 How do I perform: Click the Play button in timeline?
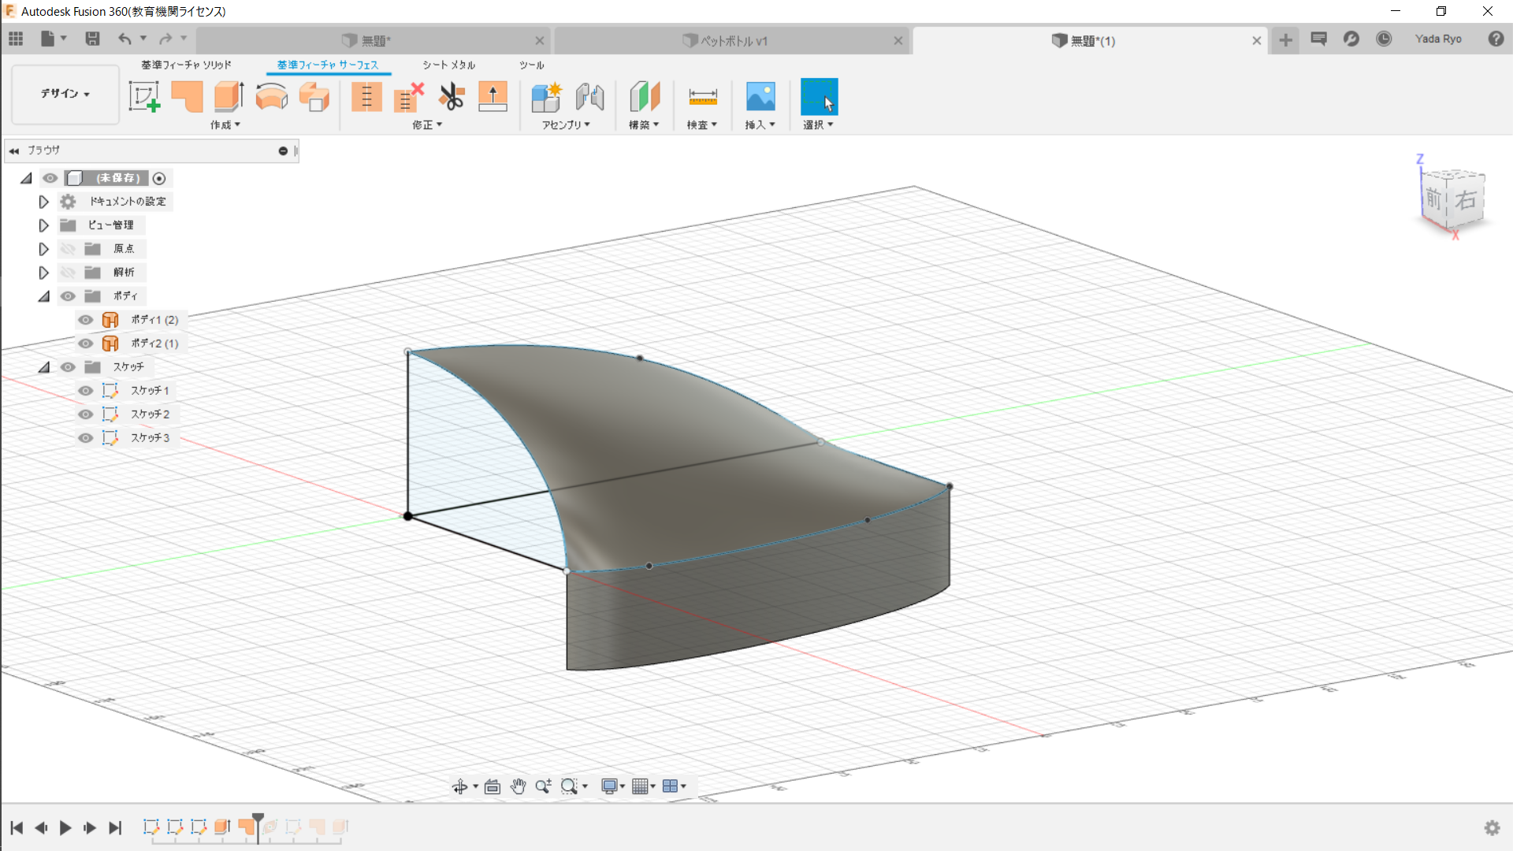[65, 827]
